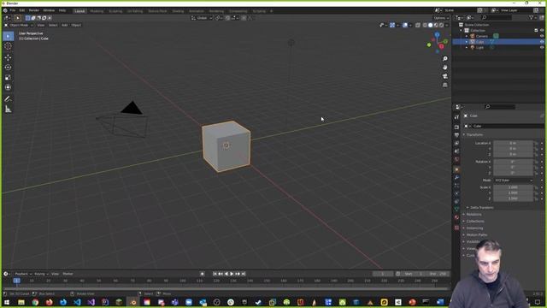
Task: Select the Select Box tool
Action: coord(8,36)
